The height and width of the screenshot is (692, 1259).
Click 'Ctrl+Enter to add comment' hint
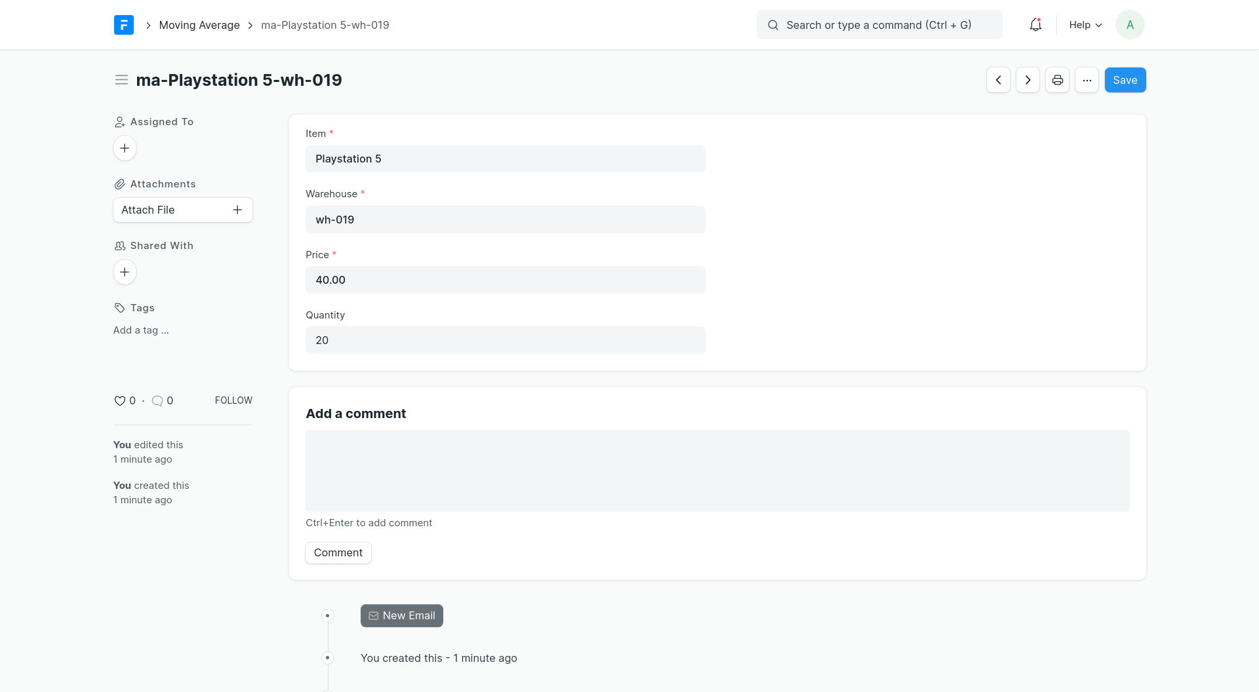pos(369,523)
